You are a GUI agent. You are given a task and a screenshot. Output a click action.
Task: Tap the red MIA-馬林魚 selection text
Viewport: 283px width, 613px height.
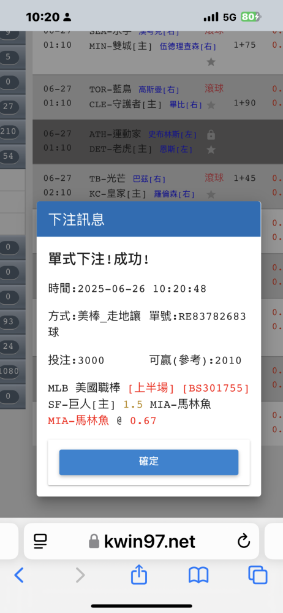[x=78, y=421]
